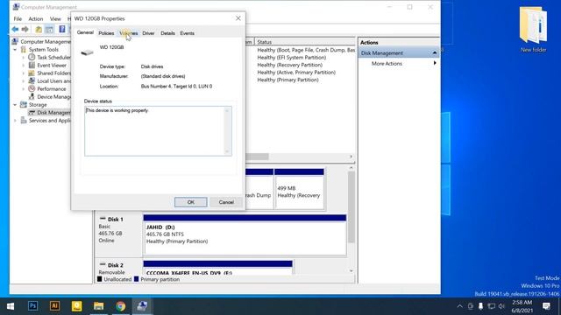Viewport: 561px width, 315px height.
Task: Close the WD 120GB Properties dialog
Action: click(238, 18)
